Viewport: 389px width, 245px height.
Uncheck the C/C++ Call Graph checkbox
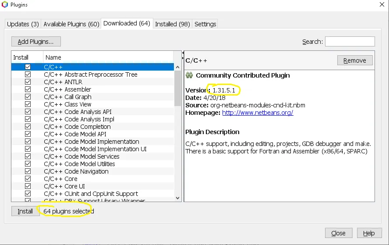click(x=28, y=96)
